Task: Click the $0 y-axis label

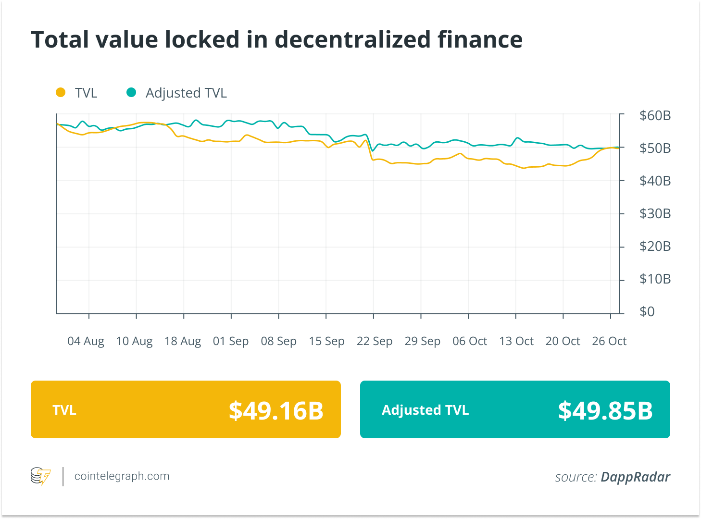Action: click(x=647, y=312)
